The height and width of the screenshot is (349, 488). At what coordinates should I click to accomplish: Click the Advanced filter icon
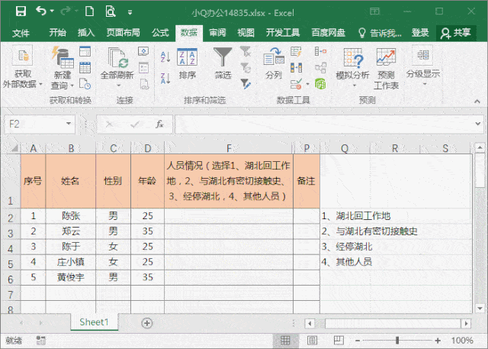[x=246, y=84]
